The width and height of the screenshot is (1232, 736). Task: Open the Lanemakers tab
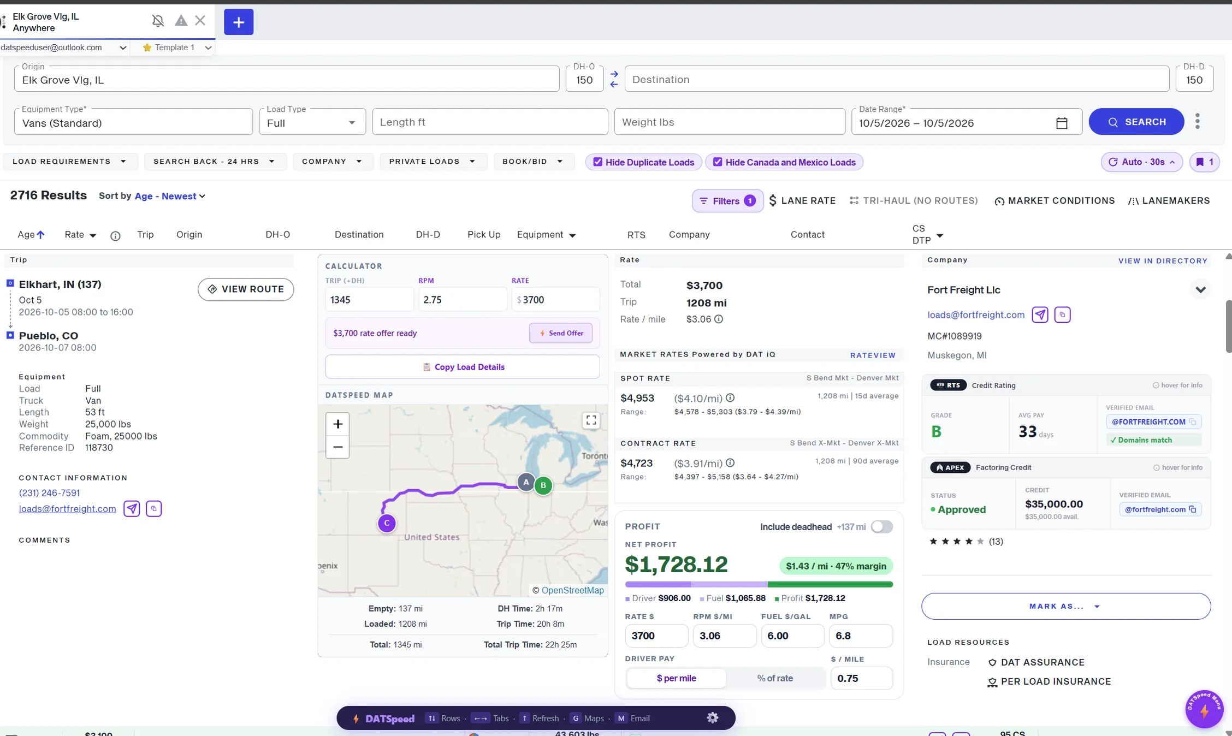click(1169, 201)
